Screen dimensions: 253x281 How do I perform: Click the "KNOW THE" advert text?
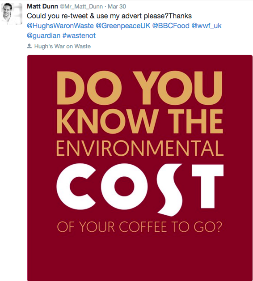point(140,121)
